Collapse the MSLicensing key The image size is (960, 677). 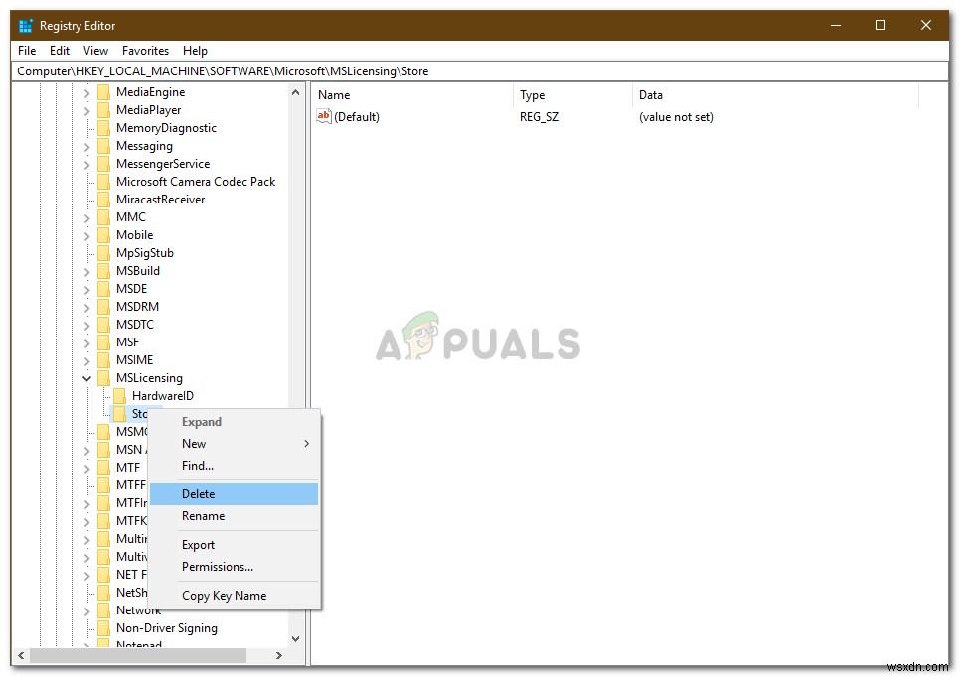click(x=86, y=378)
